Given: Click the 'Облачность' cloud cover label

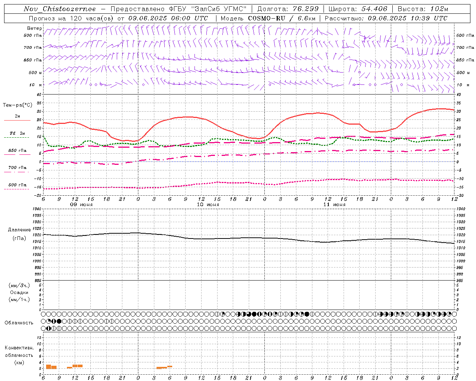Looking at the screenshot, I should 19,323.
